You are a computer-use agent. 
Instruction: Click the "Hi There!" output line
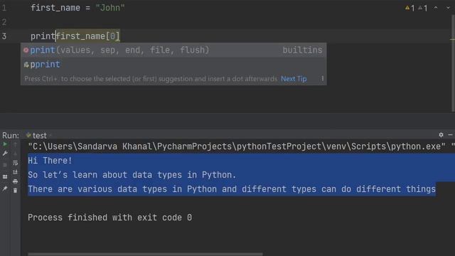coord(50,161)
